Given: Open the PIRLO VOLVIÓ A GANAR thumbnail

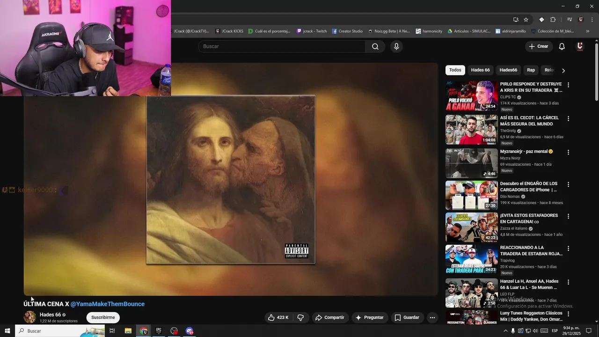Looking at the screenshot, I should 471,96.
